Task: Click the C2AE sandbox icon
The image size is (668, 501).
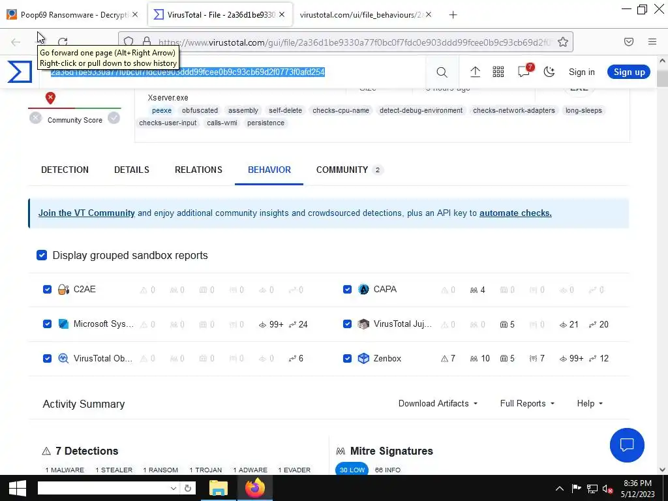Action: point(63,290)
